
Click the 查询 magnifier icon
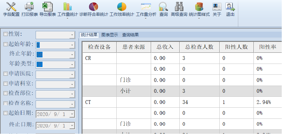163,7
